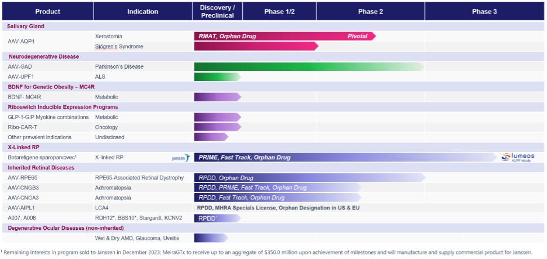Click the Inherited Retinal Diseases section heading
Viewport: 547px width, 259px height.
[41, 168]
